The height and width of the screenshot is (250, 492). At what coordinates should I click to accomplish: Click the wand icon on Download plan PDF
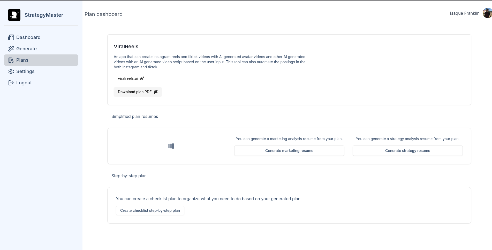156,92
